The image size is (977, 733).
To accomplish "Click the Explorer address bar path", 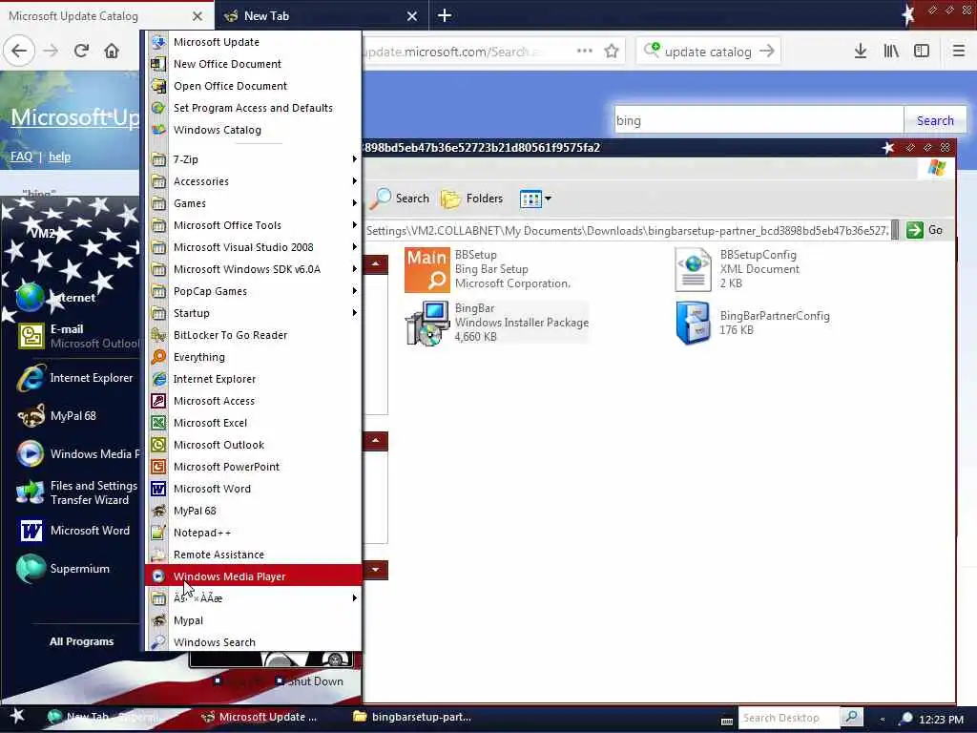I will [x=627, y=231].
